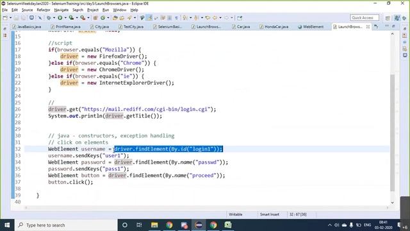Toggle Skip All Breakpoints
Viewport: 410px width, 231px height.
[x=40, y=18]
